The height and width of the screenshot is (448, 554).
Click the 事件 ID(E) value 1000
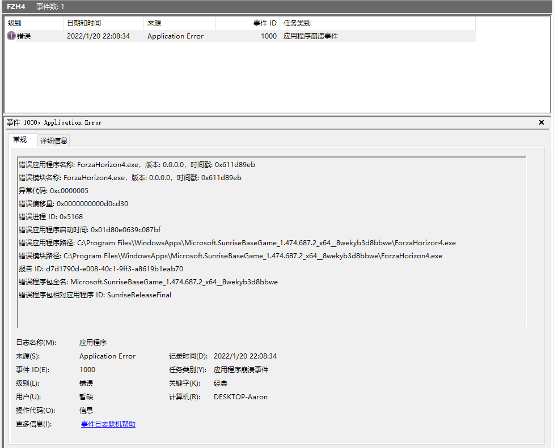pos(87,370)
